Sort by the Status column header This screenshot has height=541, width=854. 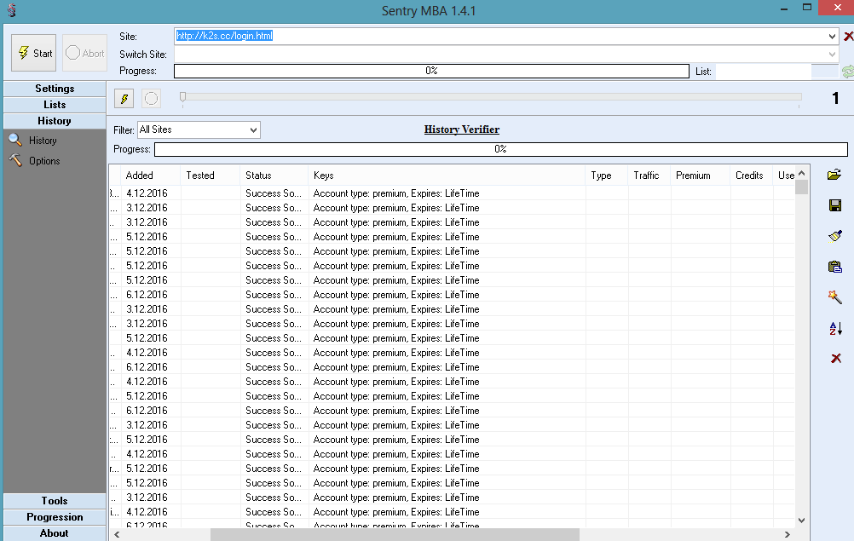(274, 176)
